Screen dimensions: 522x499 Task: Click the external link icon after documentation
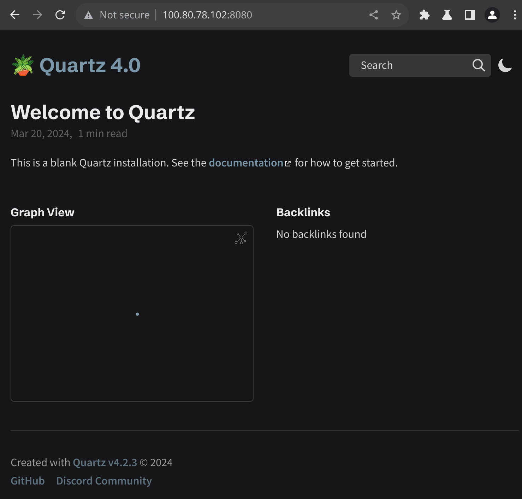click(288, 164)
